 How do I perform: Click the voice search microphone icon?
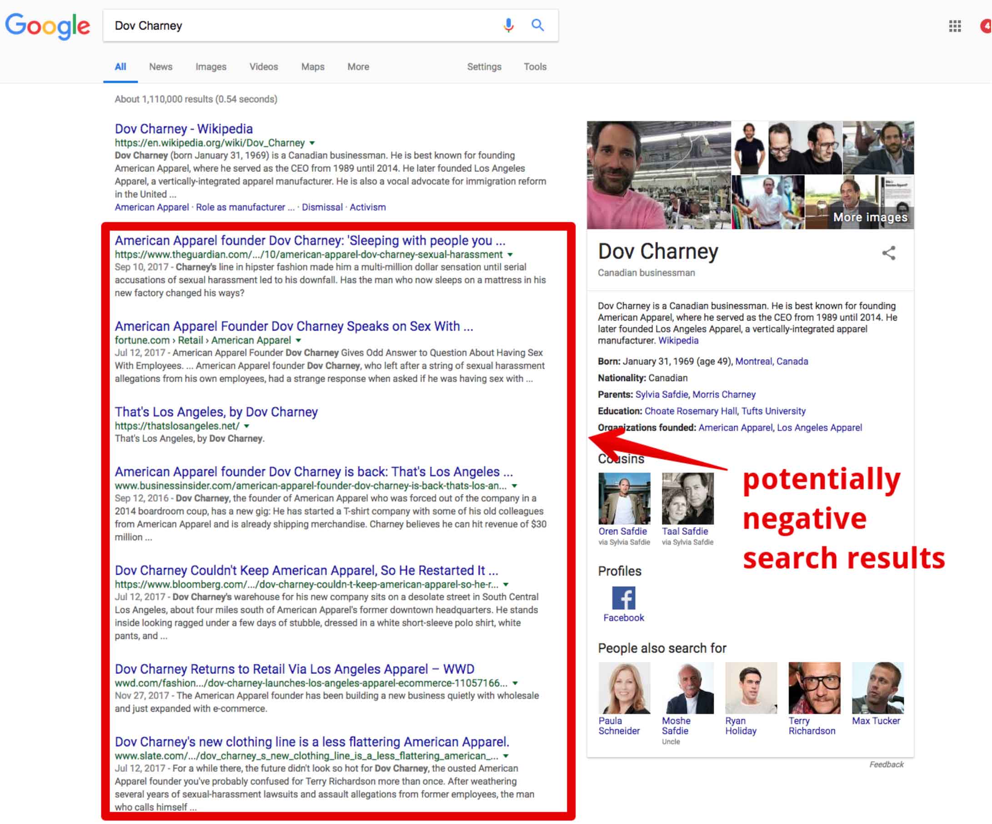pyautogui.click(x=508, y=25)
